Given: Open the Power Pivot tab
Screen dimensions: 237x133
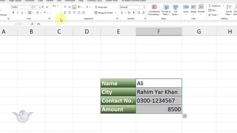Looking at the screenshot, I should tap(111, 1).
